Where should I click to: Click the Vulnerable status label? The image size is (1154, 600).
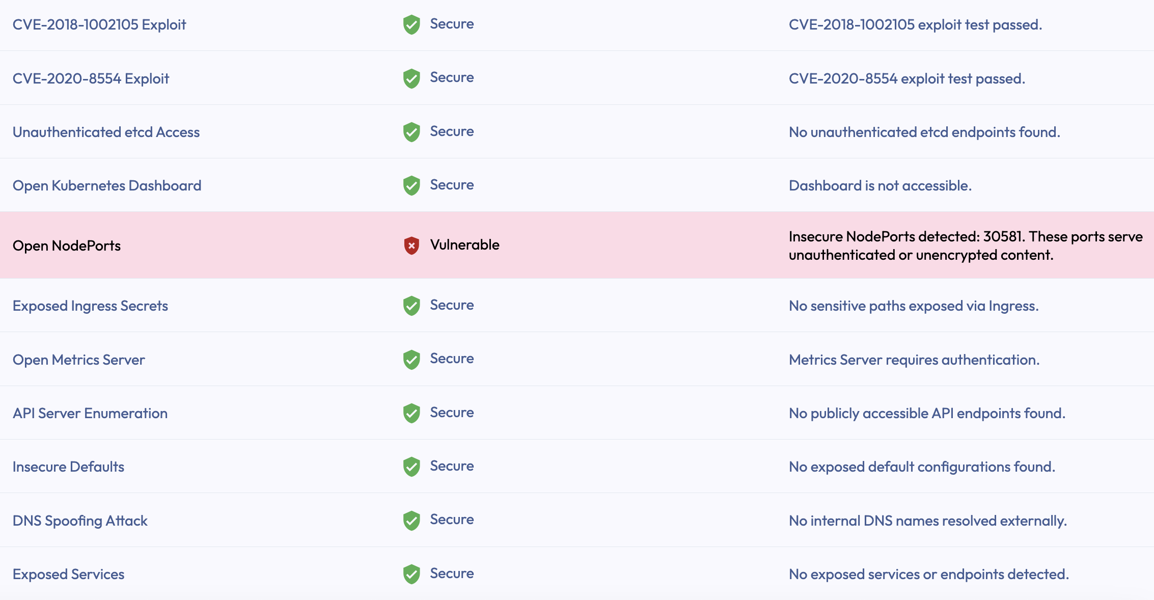point(464,245)
